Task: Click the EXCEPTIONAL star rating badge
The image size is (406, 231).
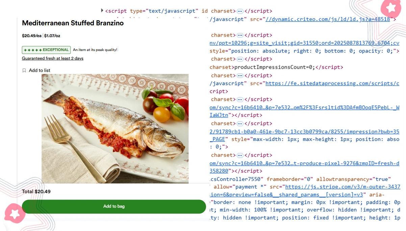Action: click(46, 50)
